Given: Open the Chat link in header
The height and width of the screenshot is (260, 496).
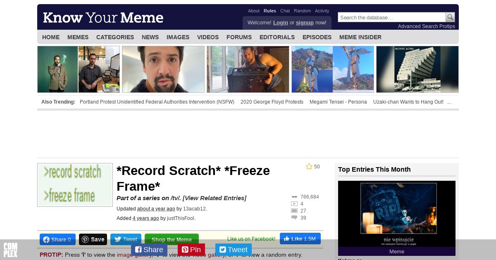Looking at the screenshot, I should (285, 11).
